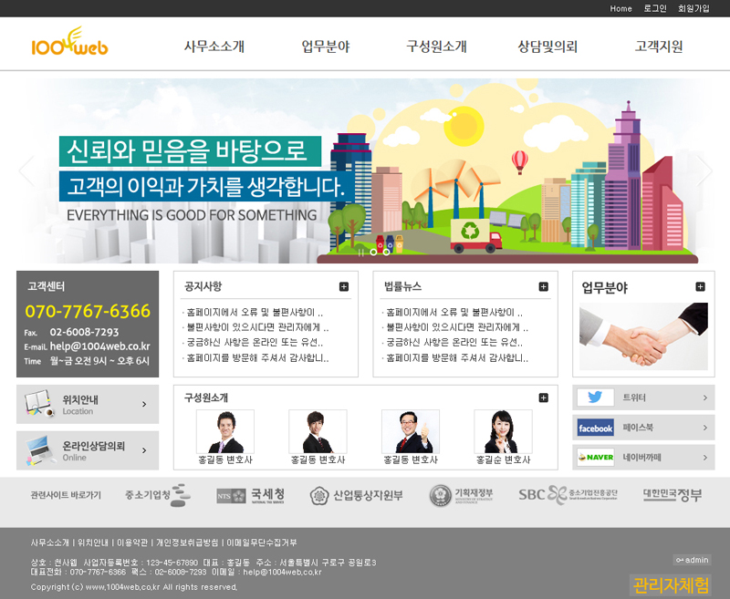Click the 1004web logo
The image size is (730, 599).
pyautogui.click(x=69, y=44)
